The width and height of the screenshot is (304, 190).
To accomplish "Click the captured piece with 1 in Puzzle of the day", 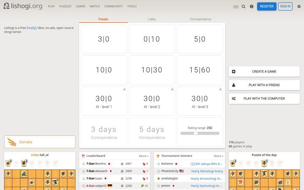I will 264,163.
